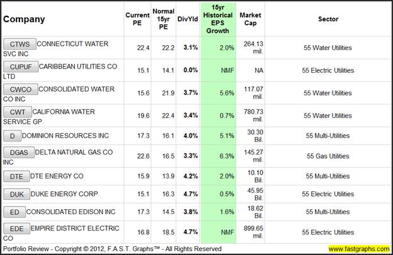This screenshot has width=393, height=255.
Task: Sort by Current PE column header
Action: (x=137, y=19)
